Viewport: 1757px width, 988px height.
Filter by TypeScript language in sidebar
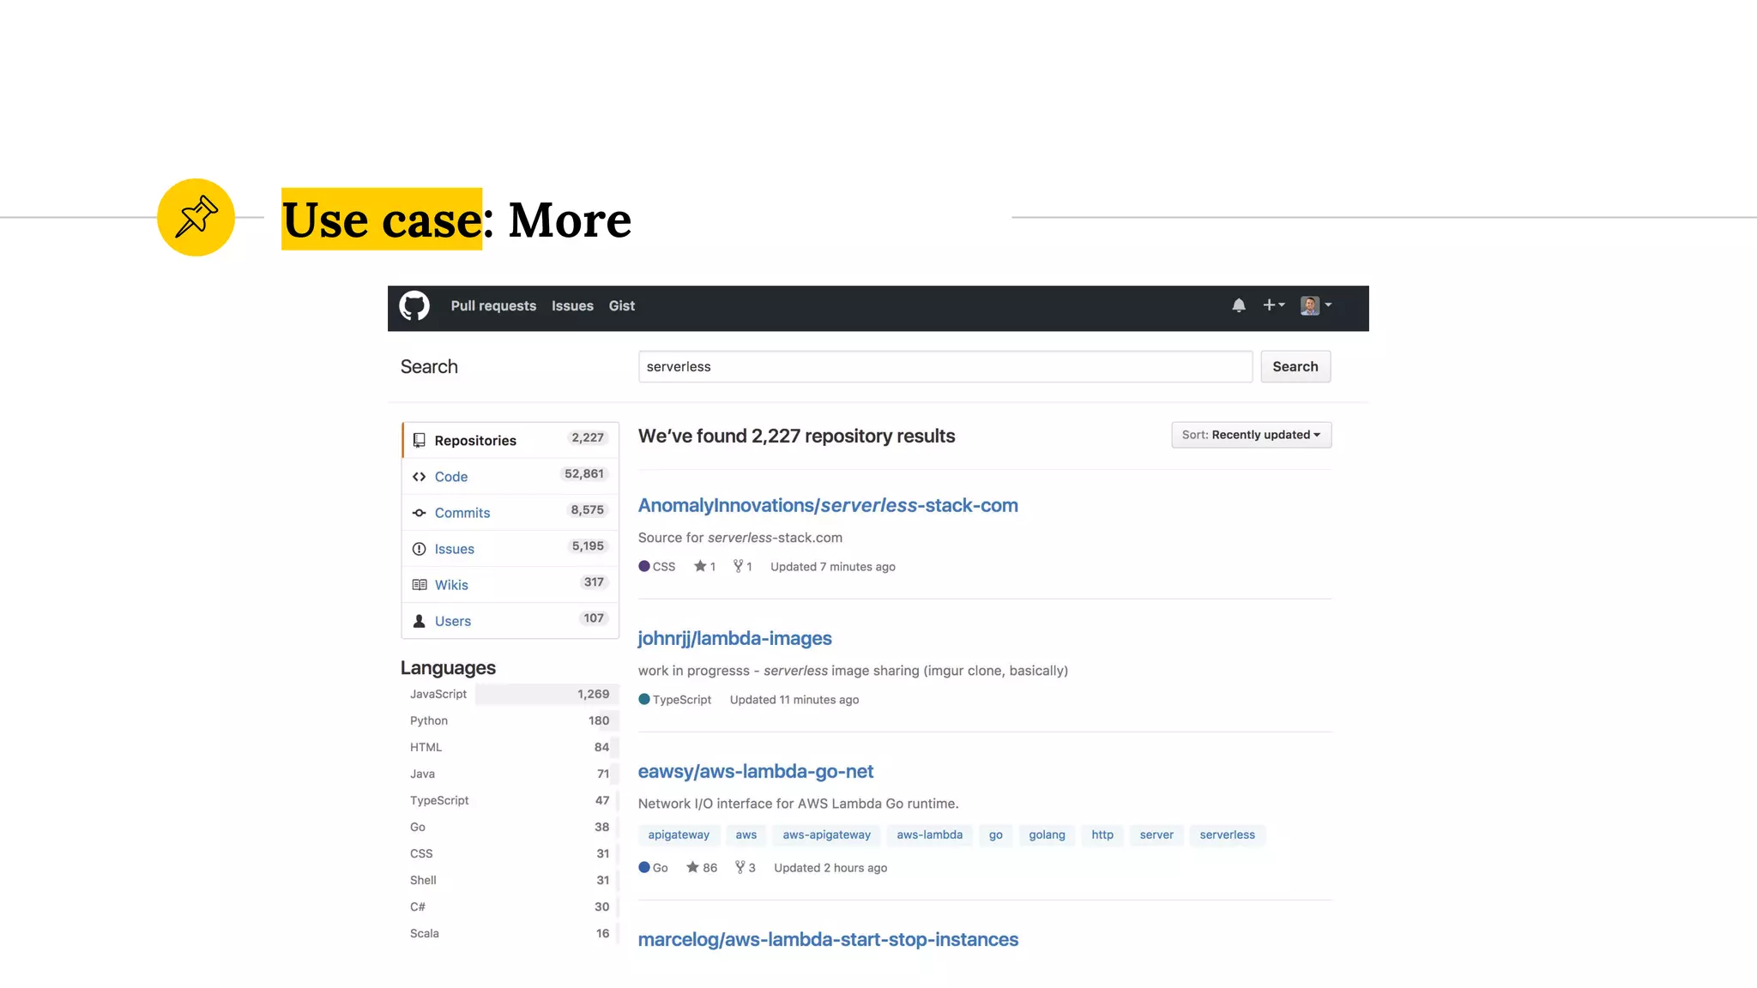(x=510, y=800)
